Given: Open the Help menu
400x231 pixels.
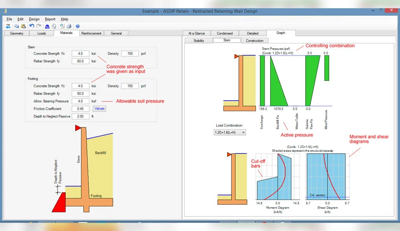Looking at the screenshot, I should 65,19.
